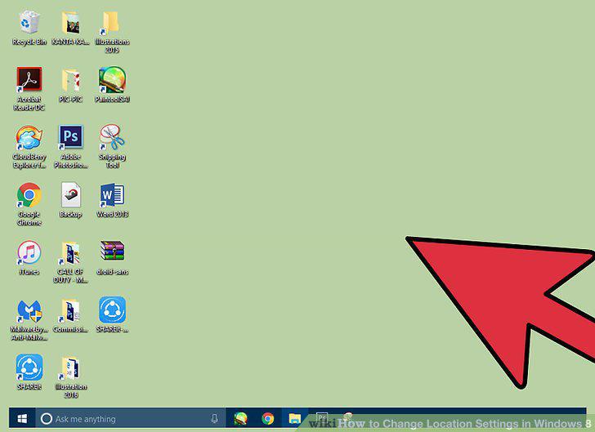Open Chrome from the taskbar
The width and height of the screenshot is (595, 432).
pyautogui.click(x=268, y=419)
